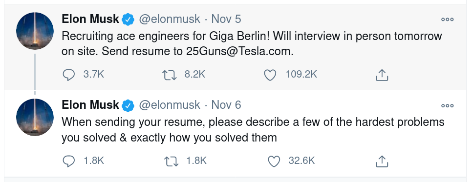Reply to the Giga Berlin recruiting tweet
Screen dimensions: 473x182
pos(68,75)
